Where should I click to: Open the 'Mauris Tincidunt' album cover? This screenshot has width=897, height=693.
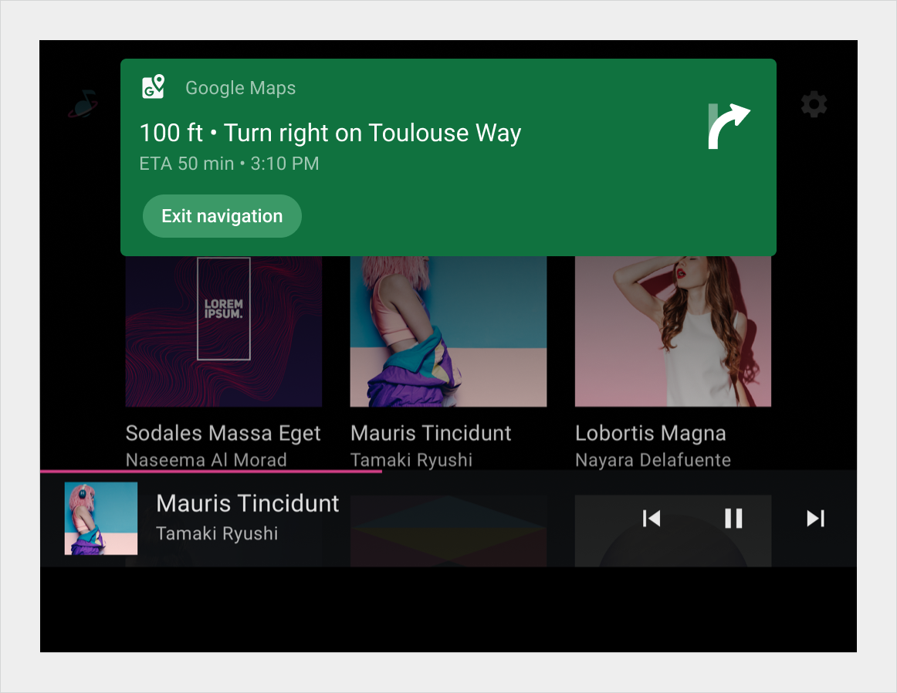(448, 332)
